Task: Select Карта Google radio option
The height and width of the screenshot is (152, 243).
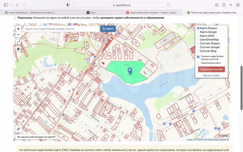Action: point(198,32)
